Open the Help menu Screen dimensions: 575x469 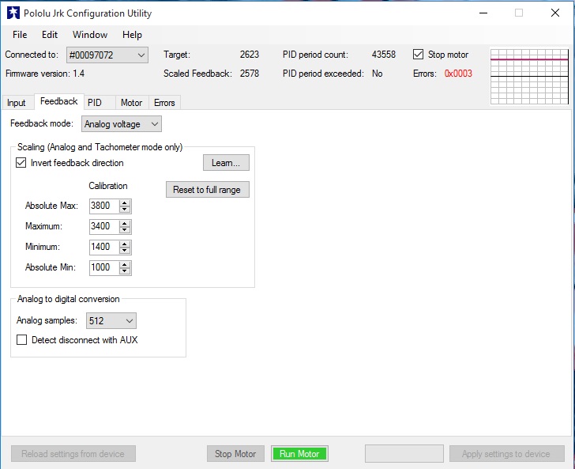(x=132, y=35)
